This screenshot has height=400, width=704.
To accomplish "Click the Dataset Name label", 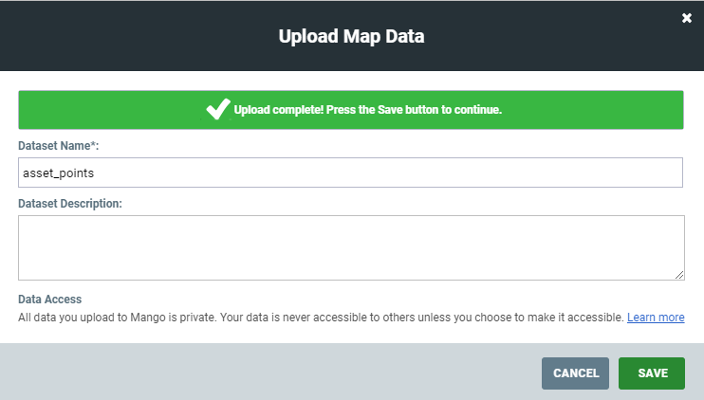I will point(59,146).
